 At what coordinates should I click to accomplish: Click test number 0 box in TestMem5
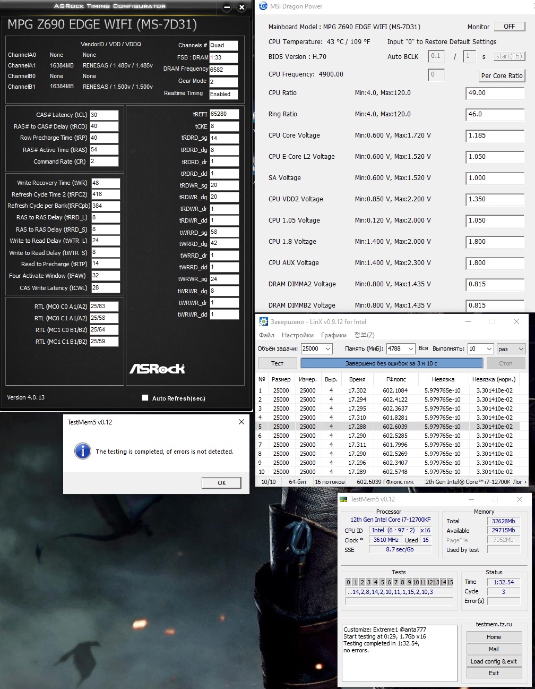click(349, 582)
